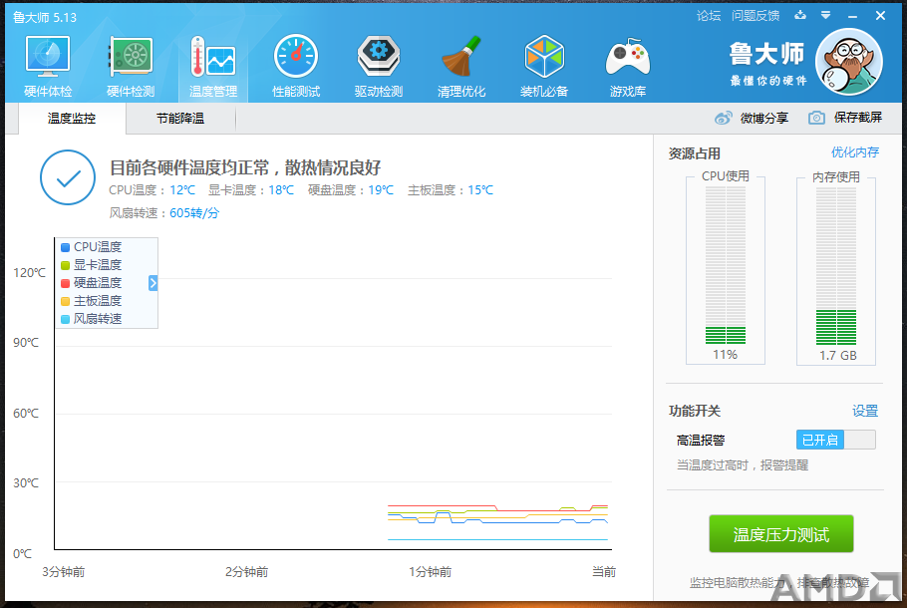The image size is (907, 608).
Task: Click the 当前 time axis label
Action: click(x=604, y=572)
